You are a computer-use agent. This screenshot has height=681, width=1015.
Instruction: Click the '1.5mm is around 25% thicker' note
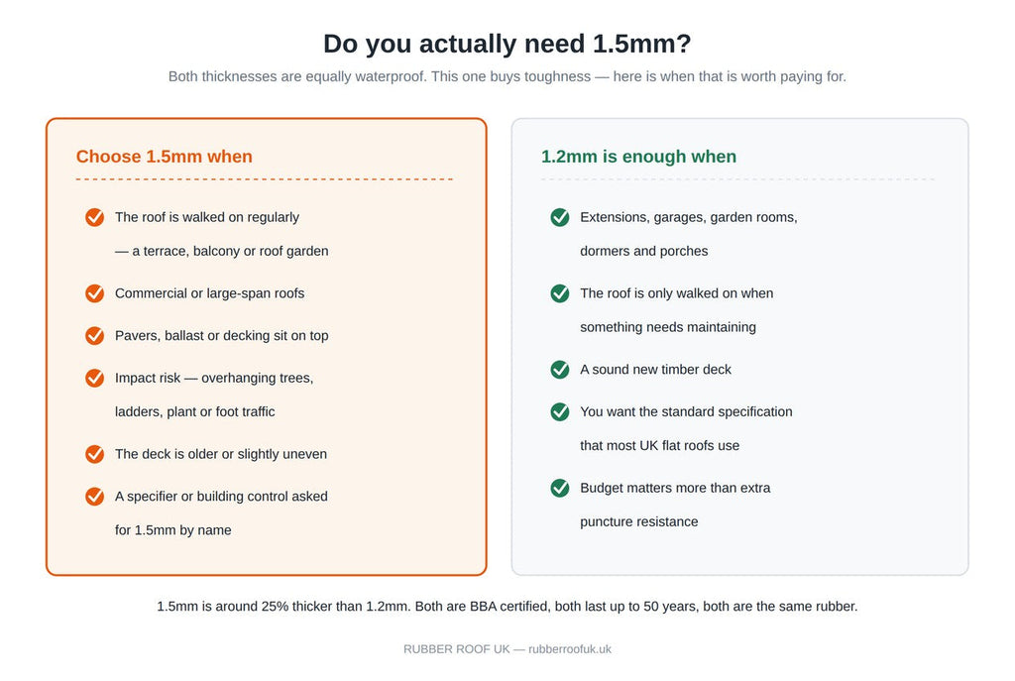point(507,607)
